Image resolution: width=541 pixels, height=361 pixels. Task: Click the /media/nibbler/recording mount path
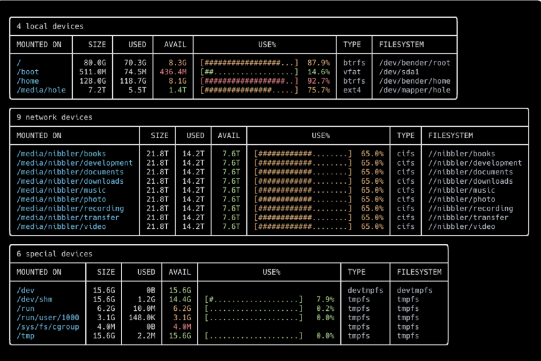tap(70, 208)
